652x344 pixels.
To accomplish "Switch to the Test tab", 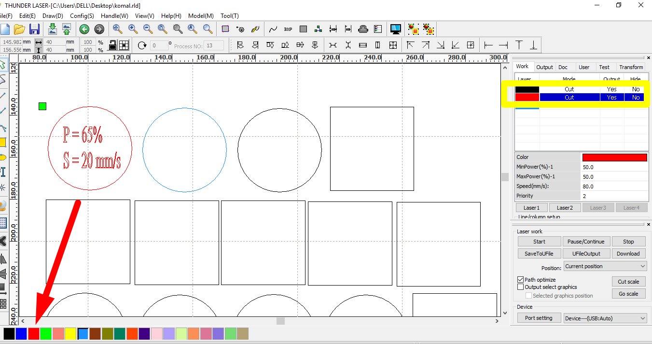I will tap(604, 67).
